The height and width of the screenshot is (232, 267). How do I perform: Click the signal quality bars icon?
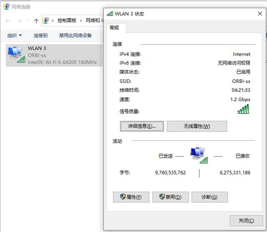pyautogui.click(x=243, y=109)
